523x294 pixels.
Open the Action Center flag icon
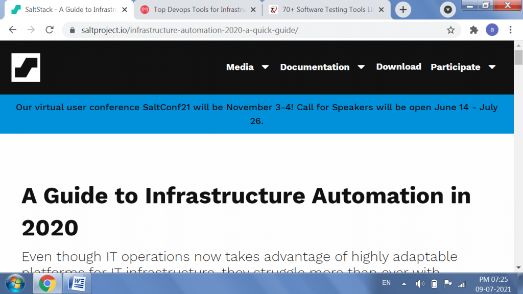pos(447,284)
